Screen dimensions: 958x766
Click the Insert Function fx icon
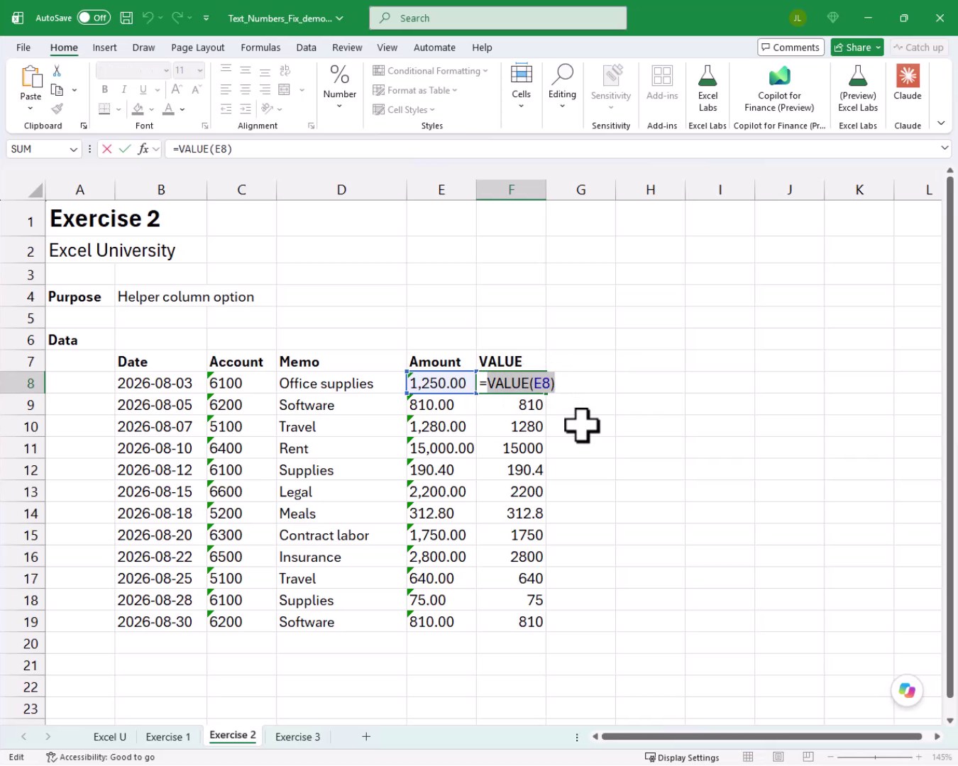[143, 149]
